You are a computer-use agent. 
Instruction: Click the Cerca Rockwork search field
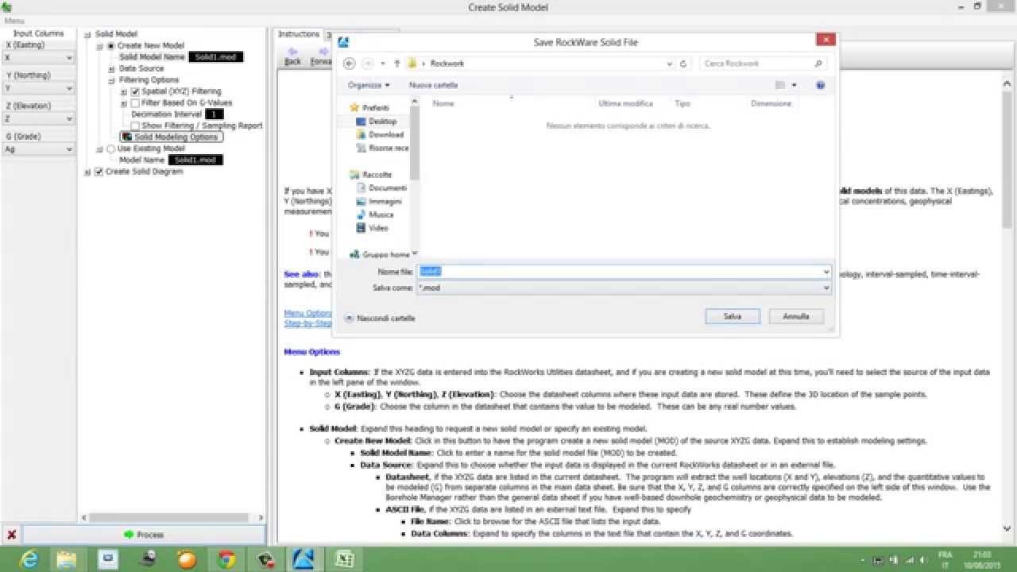point(764,64)
